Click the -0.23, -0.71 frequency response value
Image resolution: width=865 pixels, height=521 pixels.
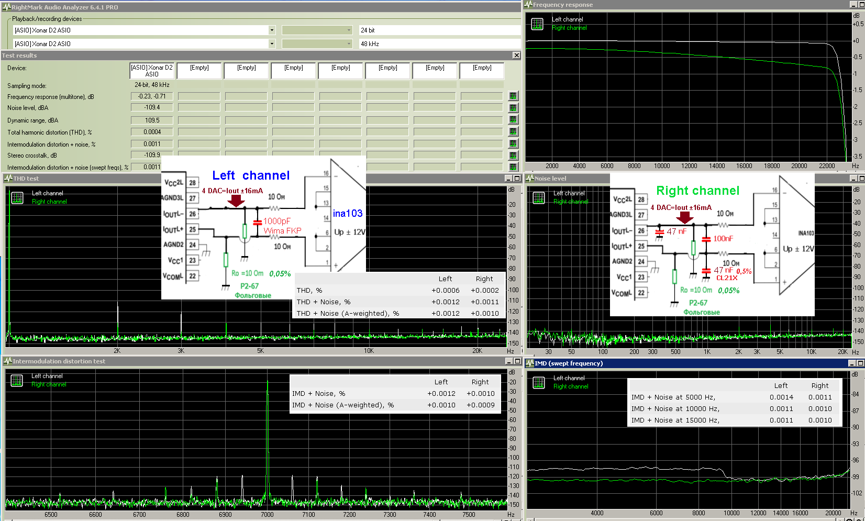[x=152, y=96]
